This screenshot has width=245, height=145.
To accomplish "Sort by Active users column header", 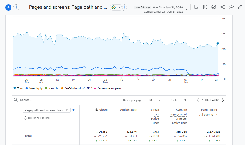I will click(x=129, y=110).
